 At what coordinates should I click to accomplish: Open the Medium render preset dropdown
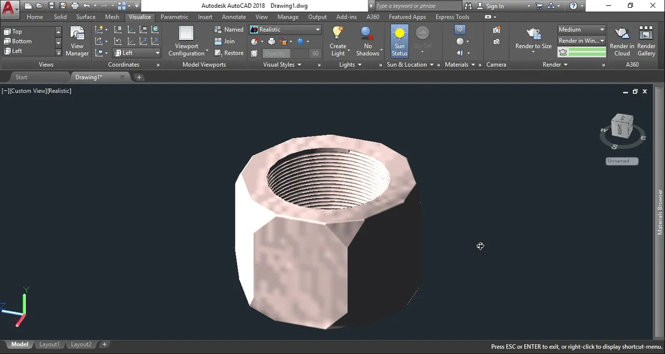point(581,30)
